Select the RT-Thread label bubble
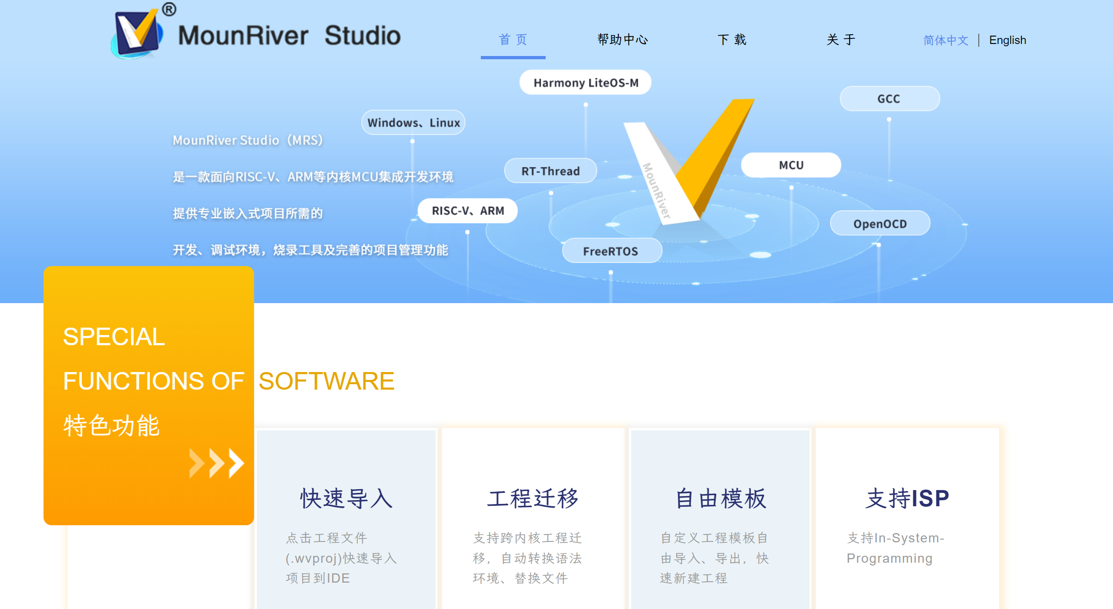1113x609 pixels. point(550,171)
